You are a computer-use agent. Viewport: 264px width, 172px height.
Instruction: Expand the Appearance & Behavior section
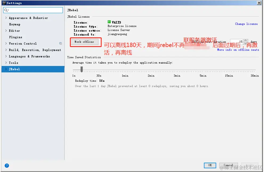pos(6,18)
